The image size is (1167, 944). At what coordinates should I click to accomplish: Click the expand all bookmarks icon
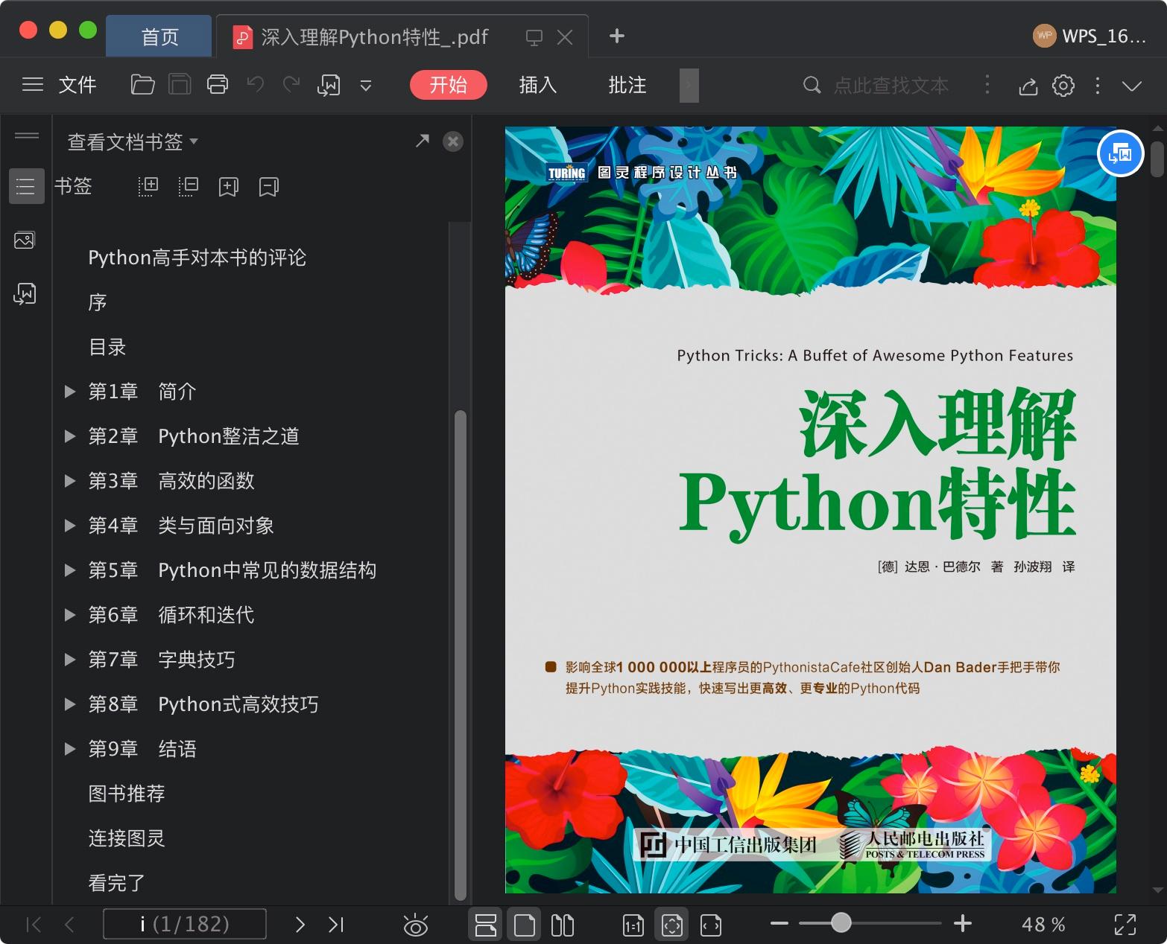point(148,186)
